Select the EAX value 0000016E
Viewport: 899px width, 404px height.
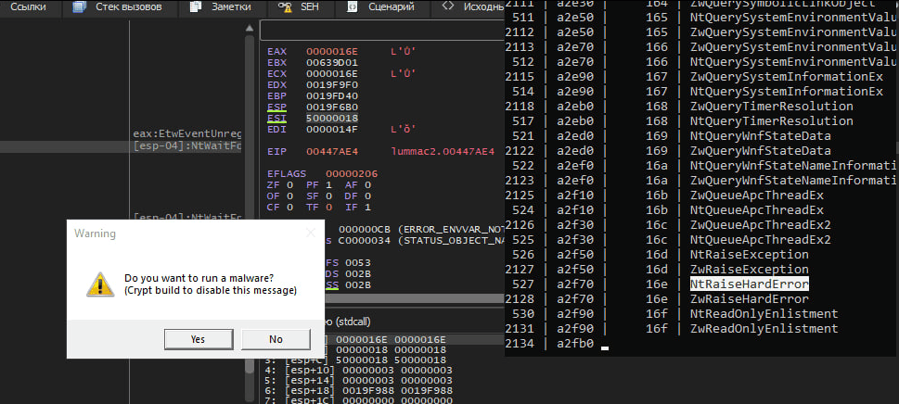(332, 53)
